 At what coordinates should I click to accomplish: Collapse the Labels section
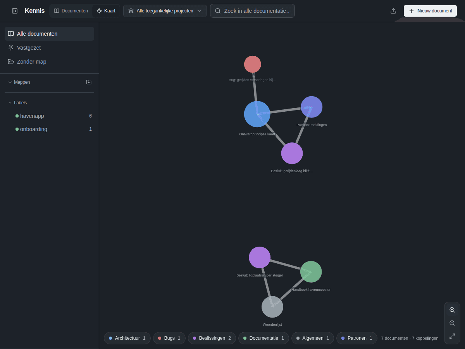[18, 103]
